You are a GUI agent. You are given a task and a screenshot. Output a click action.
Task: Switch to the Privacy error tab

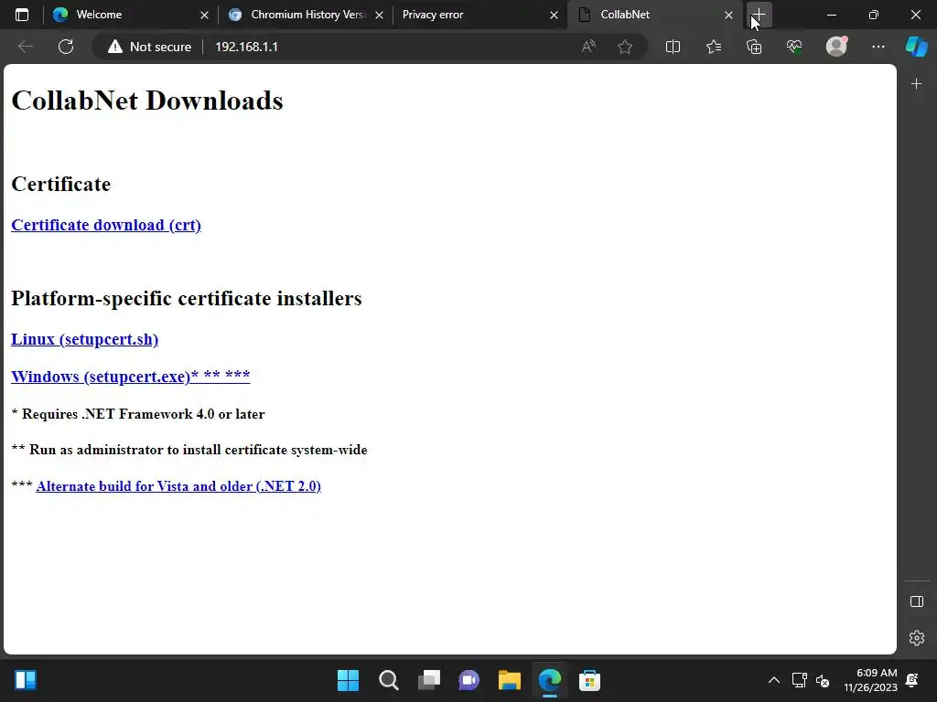click(x=478, y=15)
